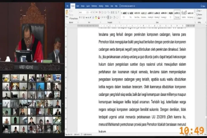The width and height of the screenshot is (207, 138).
Task: Click Replace in the Editing group
Action: pyautogui.click(x=199, y=14)
